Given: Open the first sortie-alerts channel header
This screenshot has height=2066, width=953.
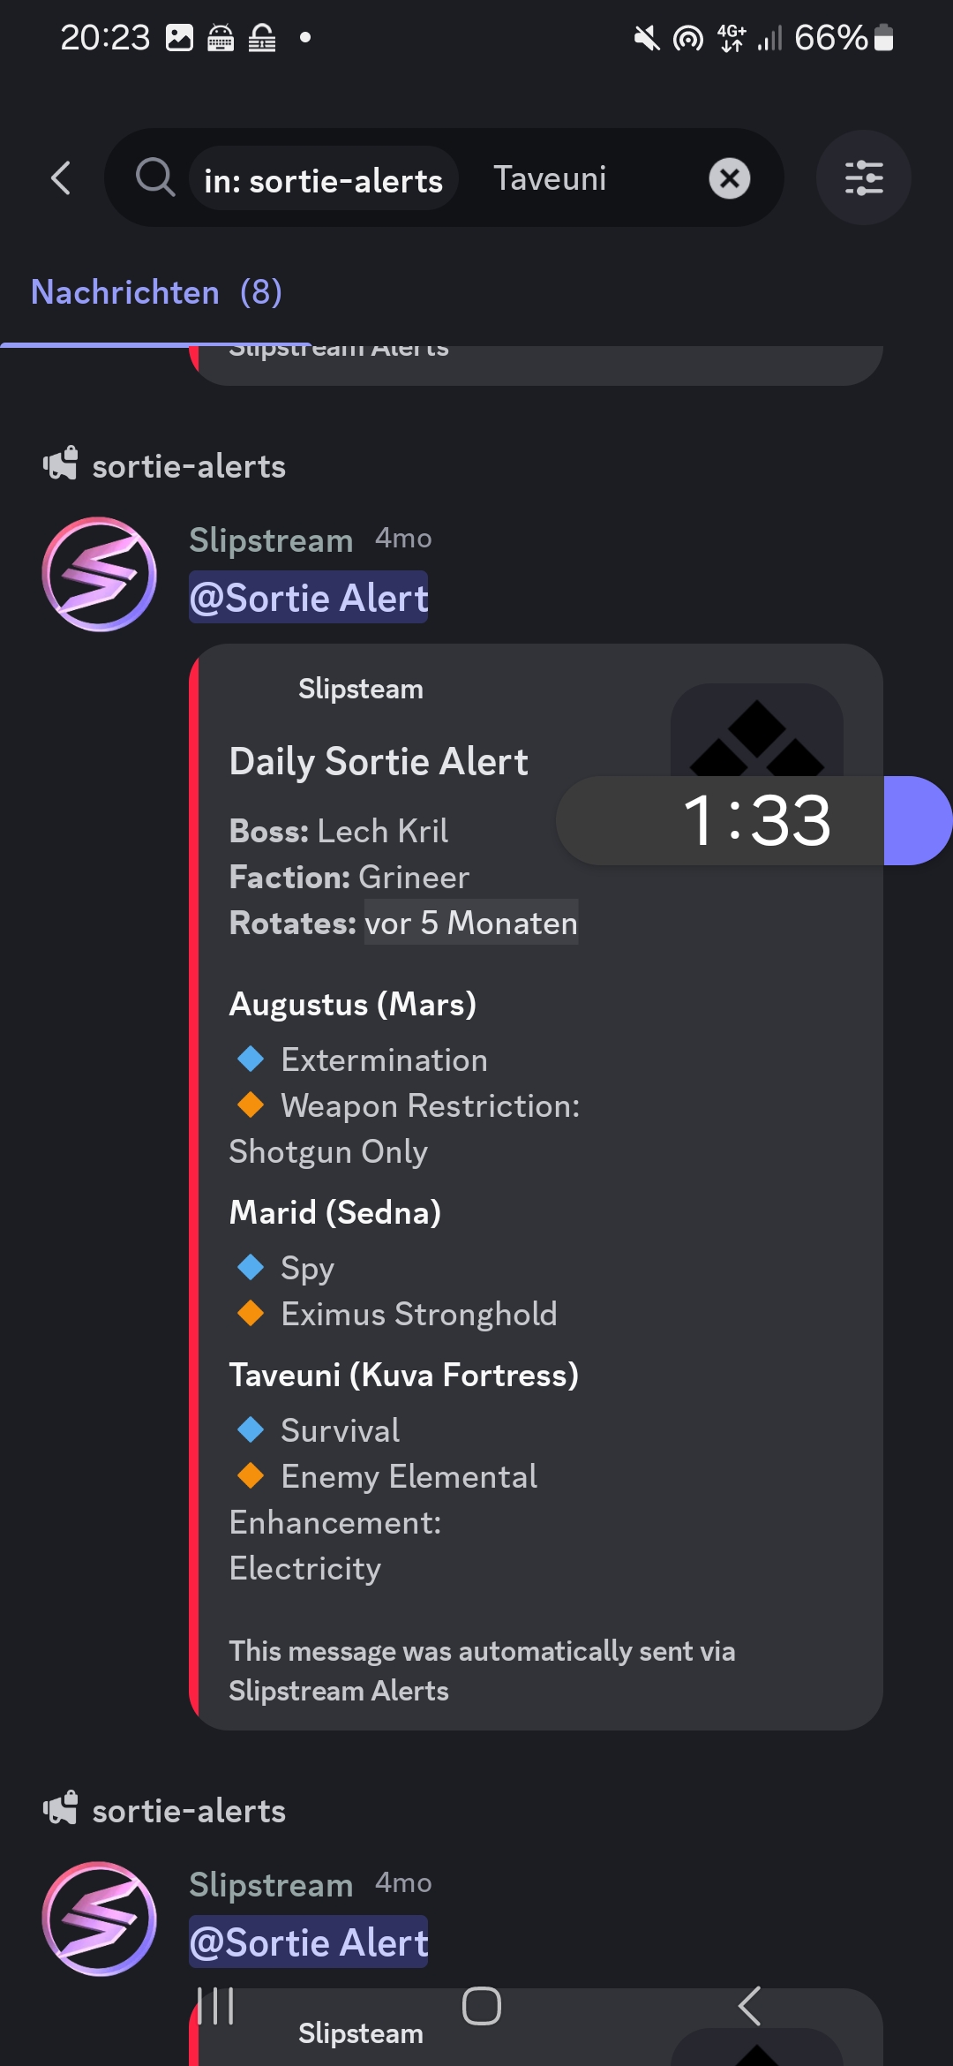Looking at the screenshot, I should [188, 466].
